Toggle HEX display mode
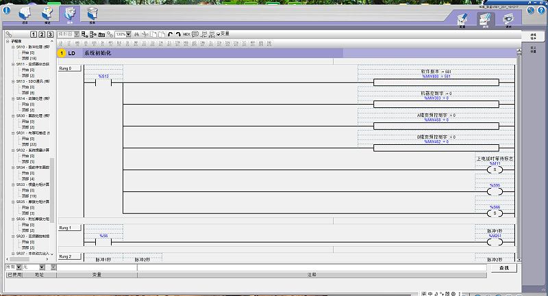Image resolution: width=548 pixels, height=296 pixels. click(186, 34)
